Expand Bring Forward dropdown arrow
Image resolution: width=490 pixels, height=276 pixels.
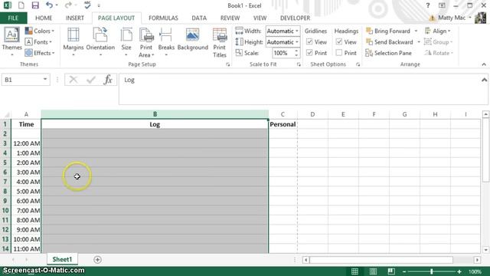point(416,31)
